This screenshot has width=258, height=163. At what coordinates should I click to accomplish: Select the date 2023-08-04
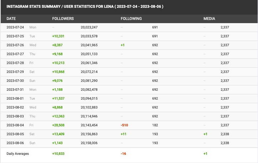15,125
